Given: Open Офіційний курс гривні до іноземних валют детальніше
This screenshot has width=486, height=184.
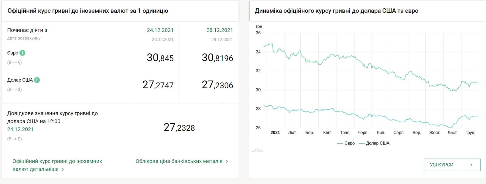Looking at the screenshot, I should click(x=57, y=165).
